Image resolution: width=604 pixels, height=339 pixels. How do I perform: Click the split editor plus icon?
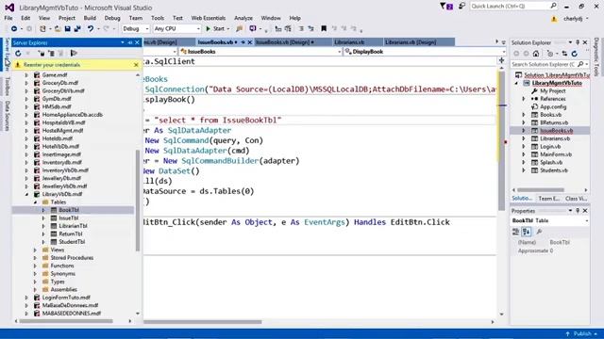click(x=501, y=60)
